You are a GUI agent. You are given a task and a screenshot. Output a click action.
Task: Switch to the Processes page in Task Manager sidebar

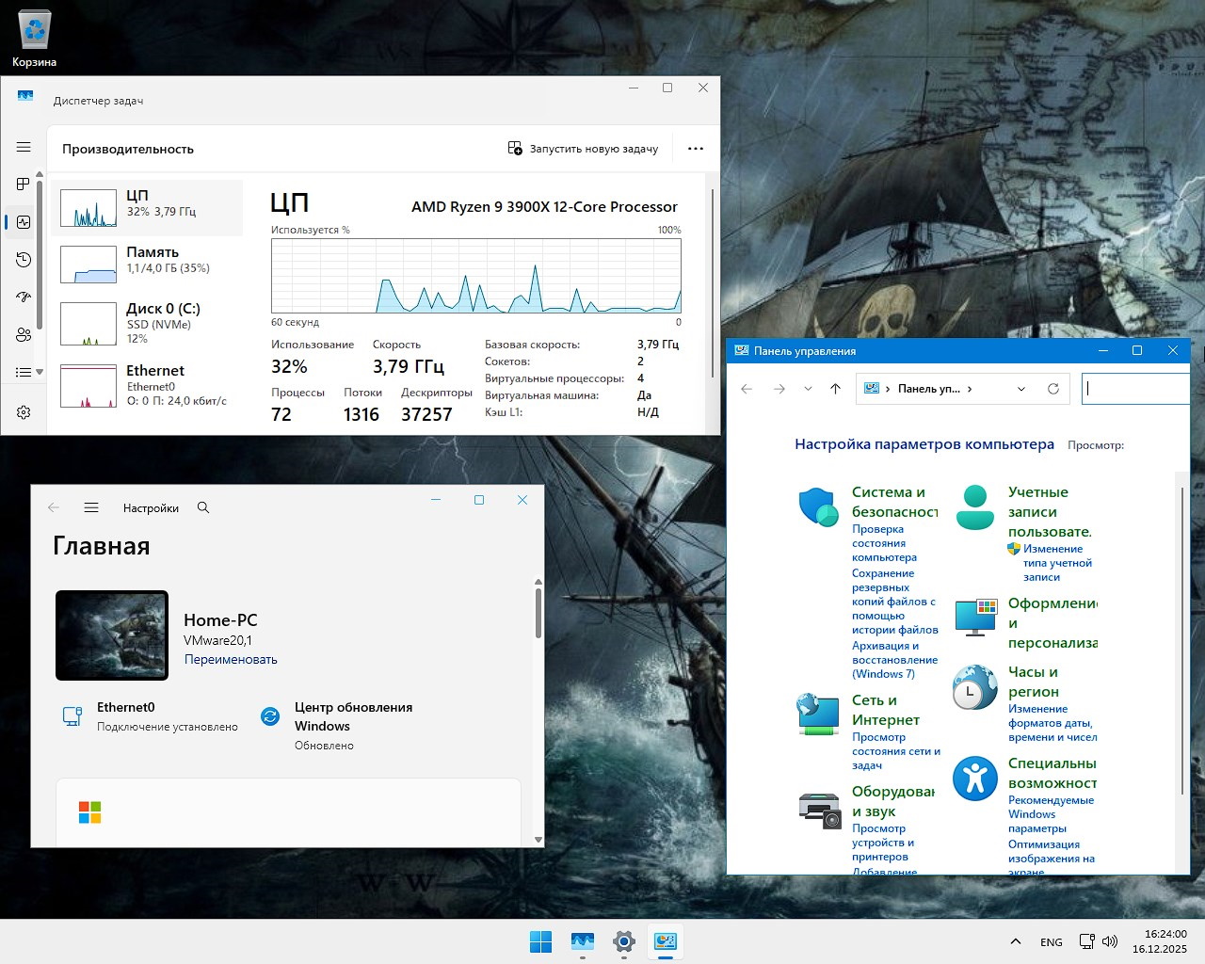tap(24, 185)
